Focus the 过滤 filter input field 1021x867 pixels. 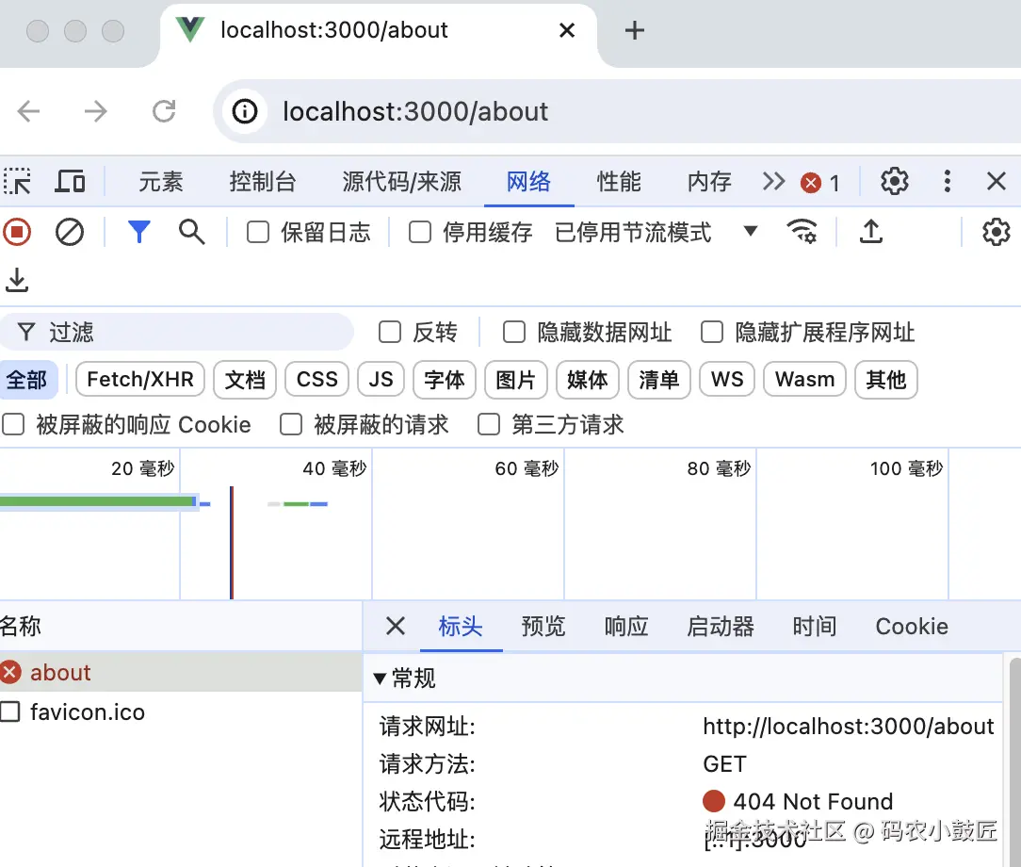[176, 333]
